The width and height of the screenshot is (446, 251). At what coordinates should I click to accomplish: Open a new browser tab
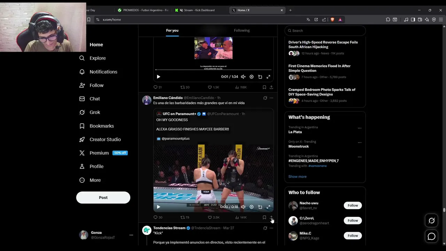click(290, 10)
